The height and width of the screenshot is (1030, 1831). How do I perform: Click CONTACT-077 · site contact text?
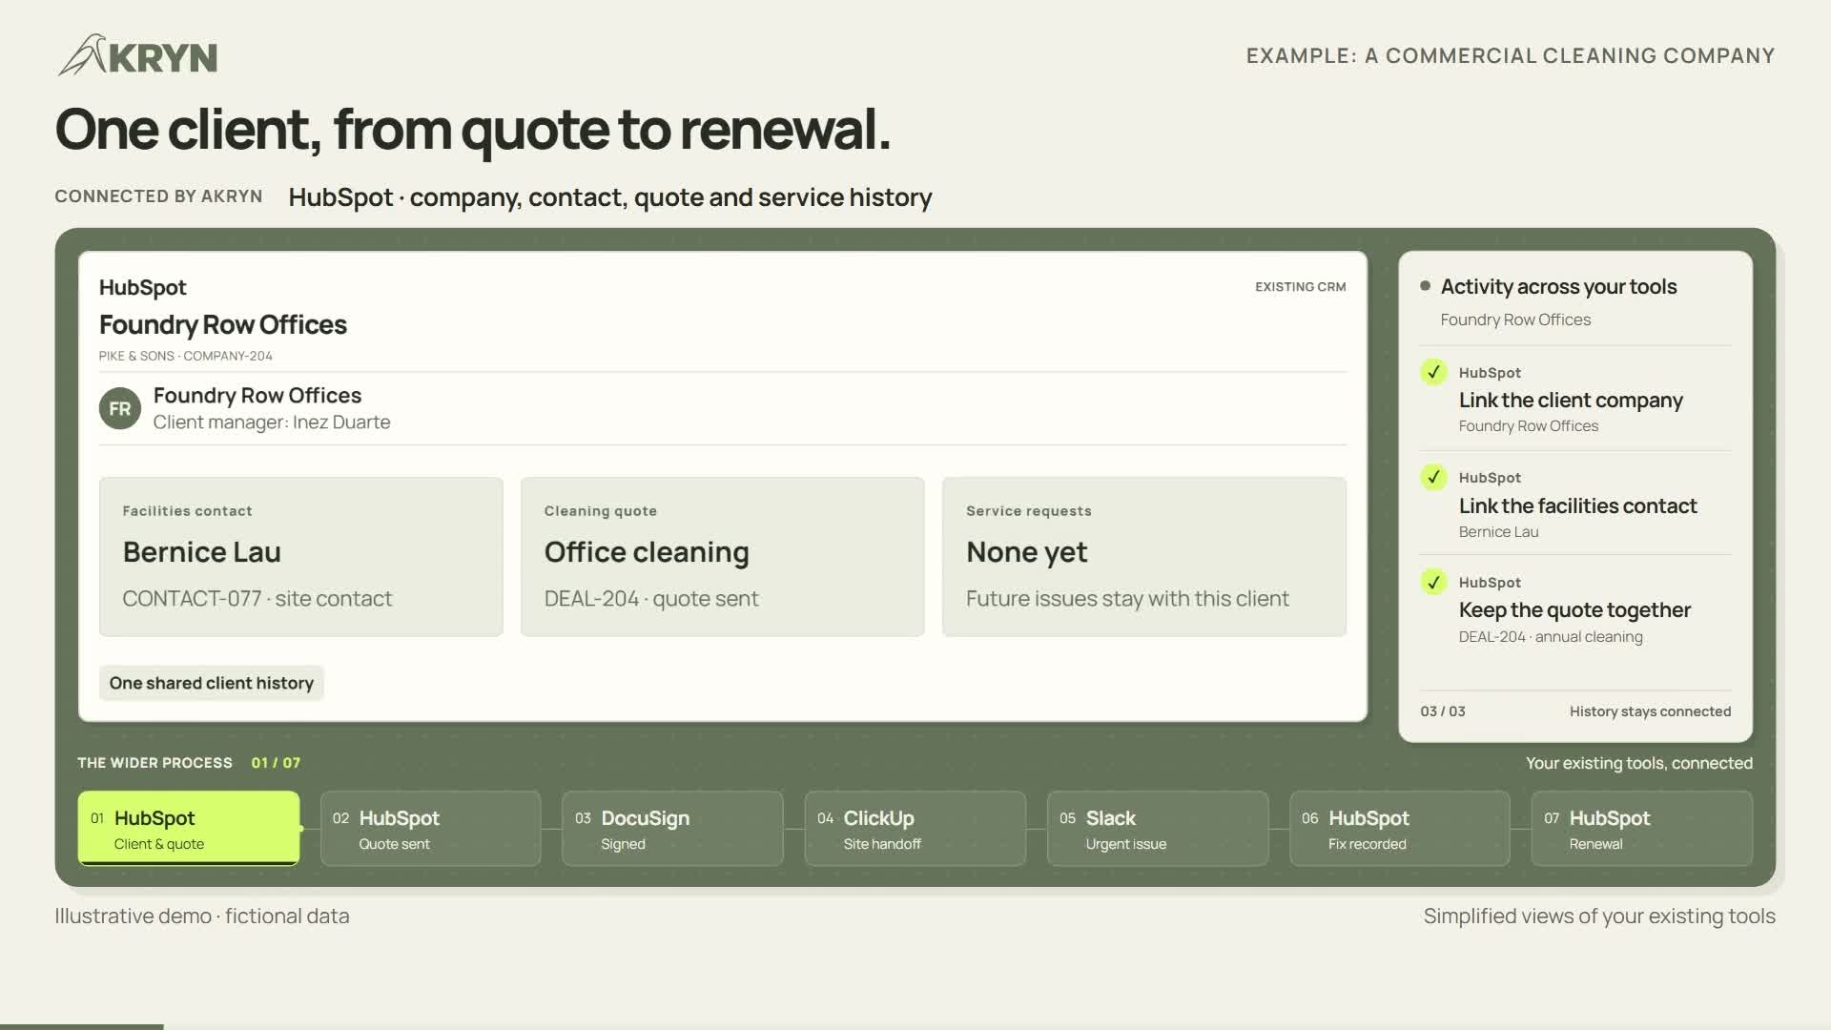(x=257, y=599)
